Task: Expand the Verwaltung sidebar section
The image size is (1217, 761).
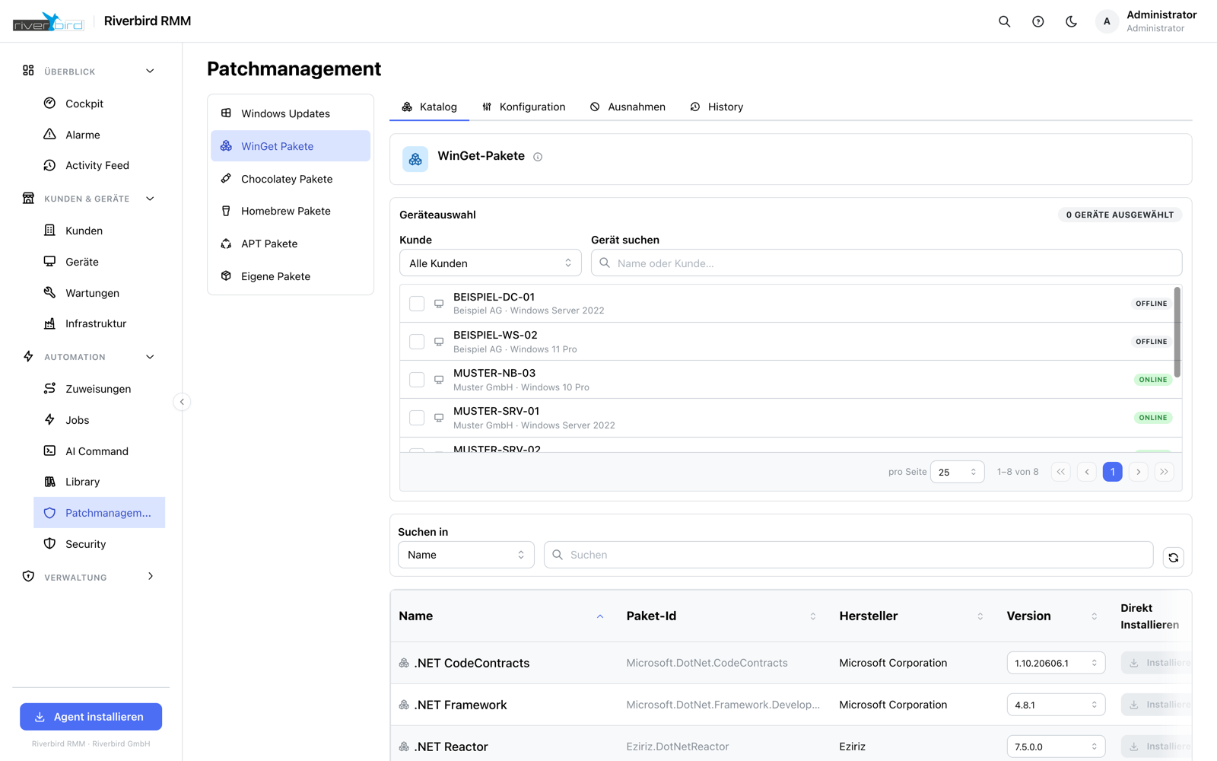Action: [x=150, y=577]
